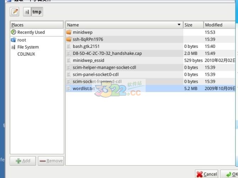Image resolution: width=238 pixels, height=178 pixels.
Task: Select the tmp path button
Action: (x=37, y=12)
